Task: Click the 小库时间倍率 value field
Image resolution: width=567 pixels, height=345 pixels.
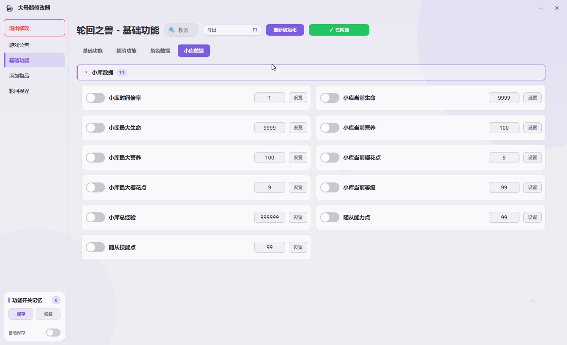Action: pos(270,98)
